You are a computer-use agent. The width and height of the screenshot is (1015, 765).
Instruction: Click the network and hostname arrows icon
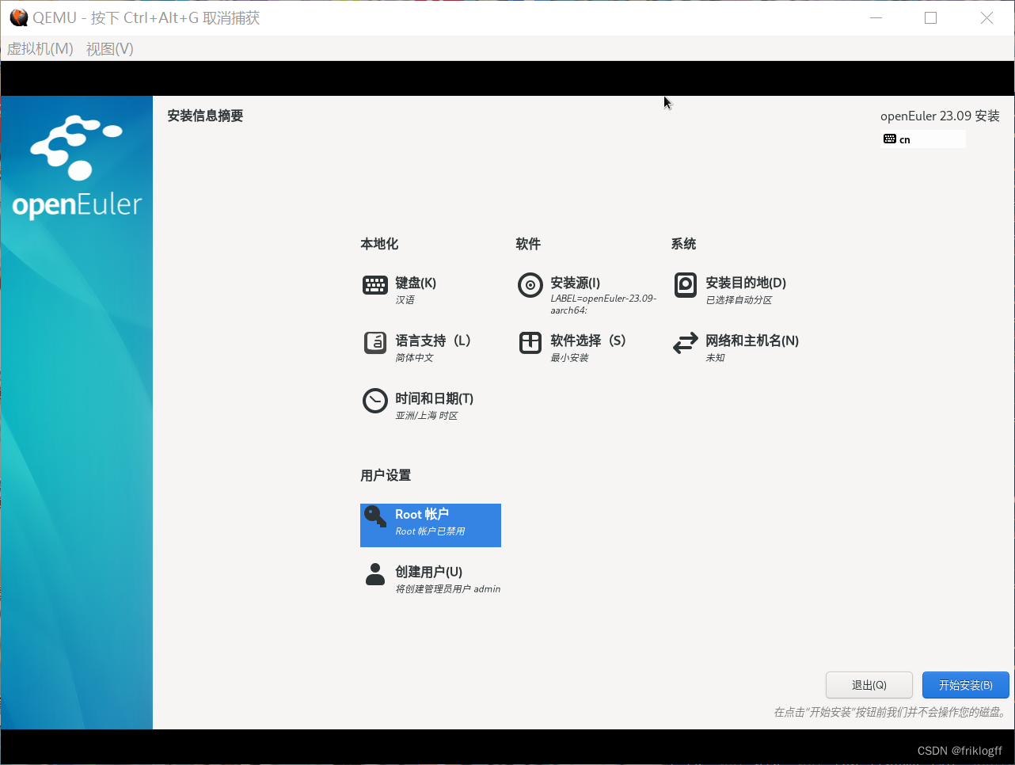(x=686, y=343)
